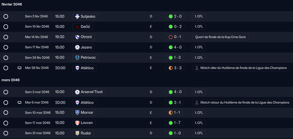Click the Otrant club badge icon

coord(77,37)
